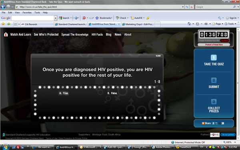Click Take The Quiz step 1
The width and height of the screenshot is (240, 150).
[214, 60]
